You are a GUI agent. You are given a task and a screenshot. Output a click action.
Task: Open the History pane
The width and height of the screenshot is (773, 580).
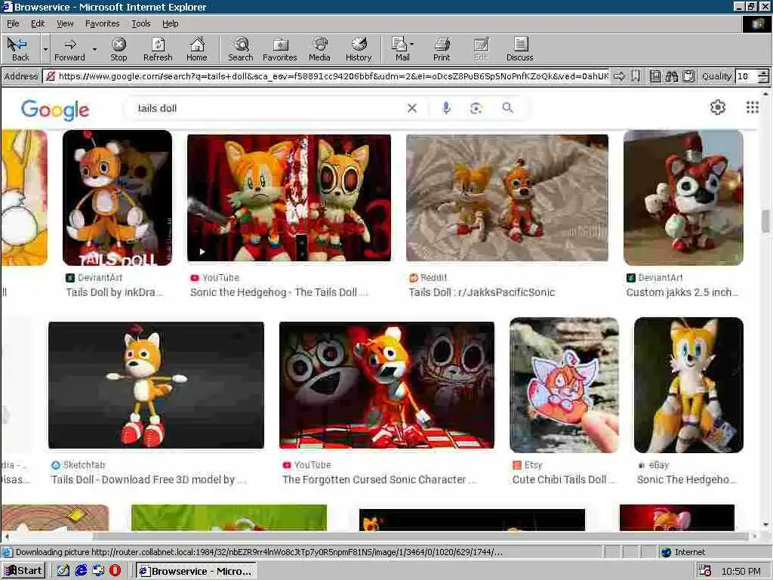coord(359,49)
